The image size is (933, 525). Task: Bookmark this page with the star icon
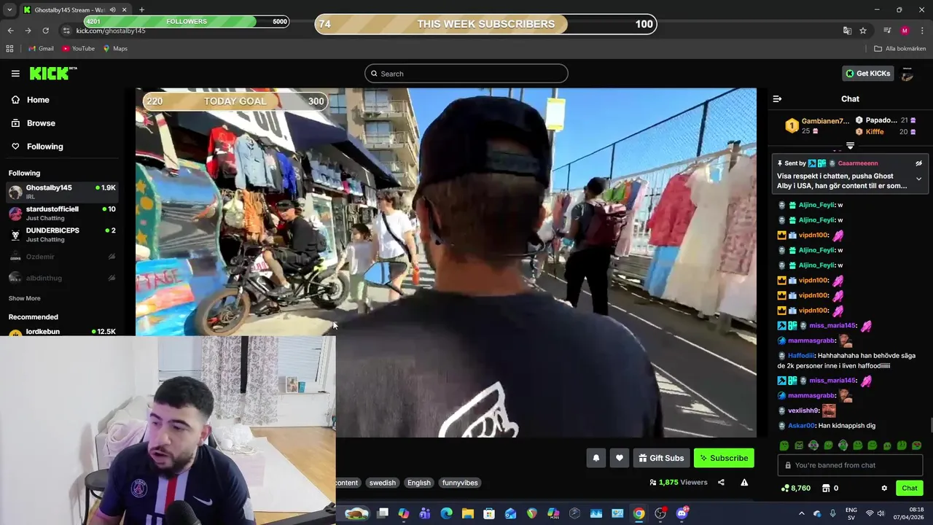click(863, 31)
